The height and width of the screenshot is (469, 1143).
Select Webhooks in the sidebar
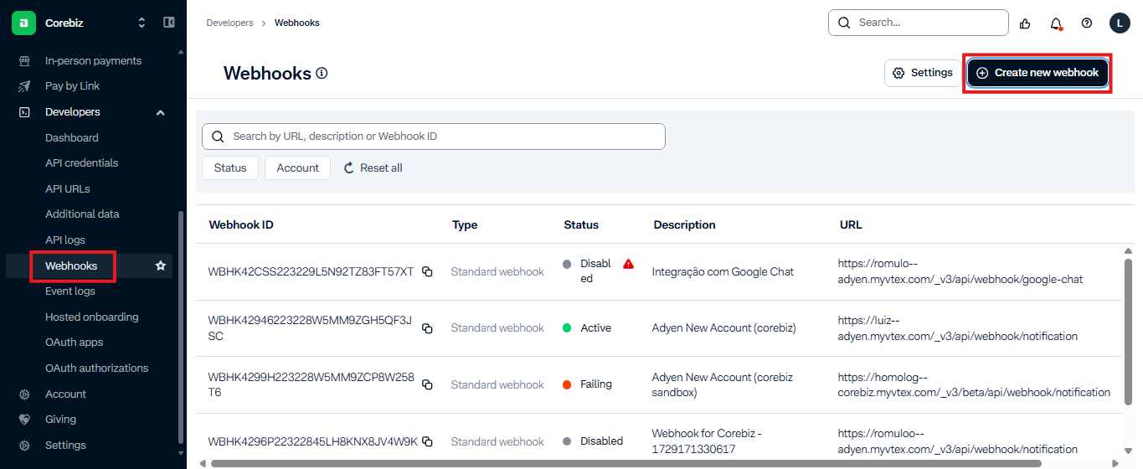71,265
